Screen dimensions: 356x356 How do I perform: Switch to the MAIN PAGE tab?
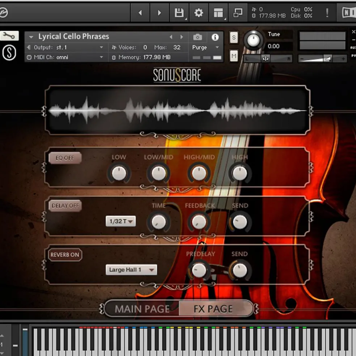(142, 309)
